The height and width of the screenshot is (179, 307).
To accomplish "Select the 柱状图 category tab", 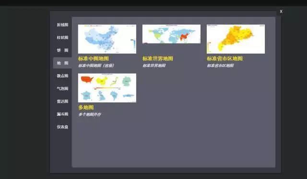I will tap(62, 37).
